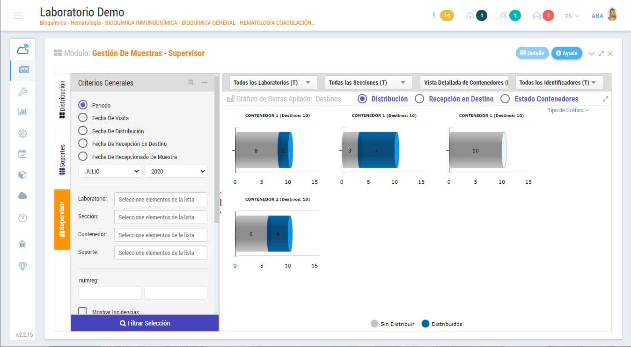631x347 pixels.
Task: Open connected users indicator showing 1
Action: tap(515, 16)
